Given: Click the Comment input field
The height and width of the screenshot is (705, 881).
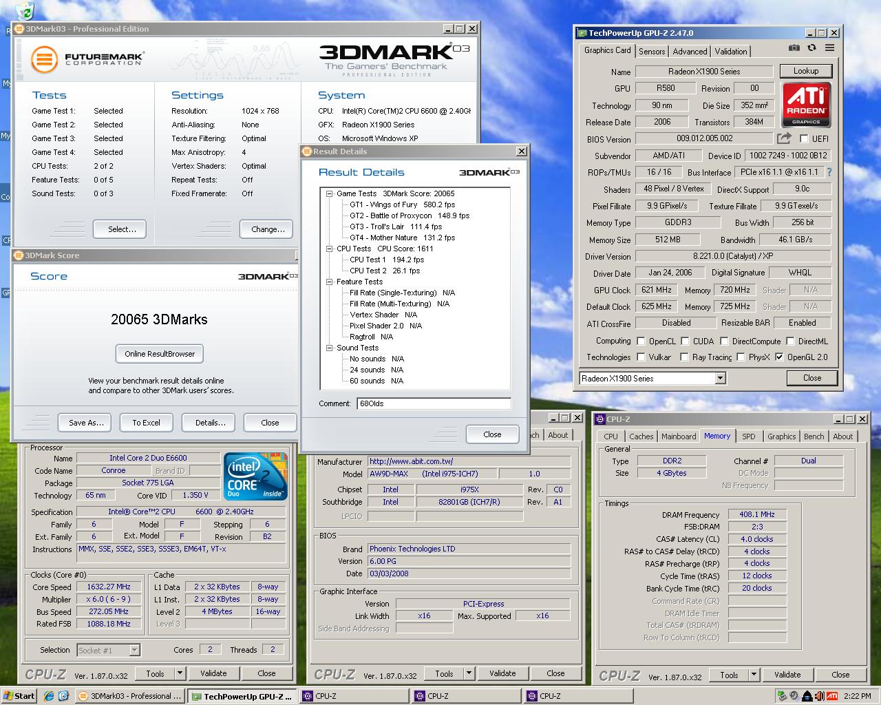Looking at the screenshot, I should (434, 403).
